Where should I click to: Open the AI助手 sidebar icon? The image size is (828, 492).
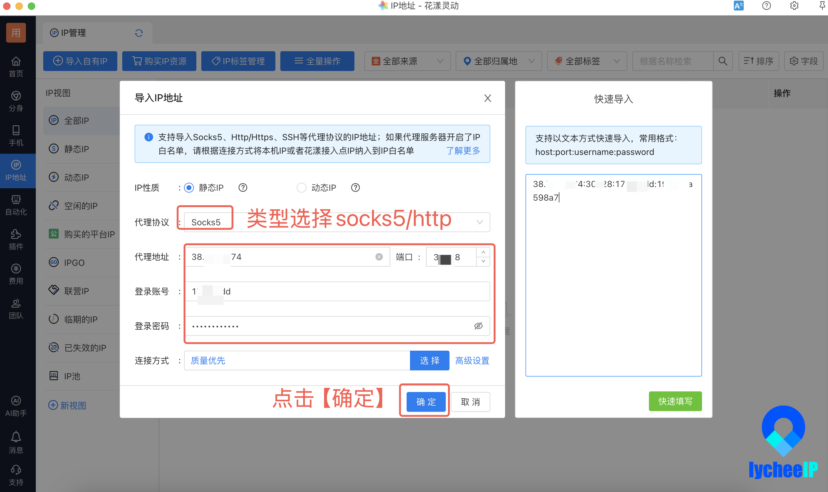point(15,406)
